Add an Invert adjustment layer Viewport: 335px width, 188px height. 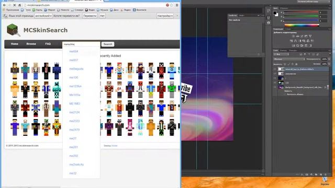[x=294, y=45]
